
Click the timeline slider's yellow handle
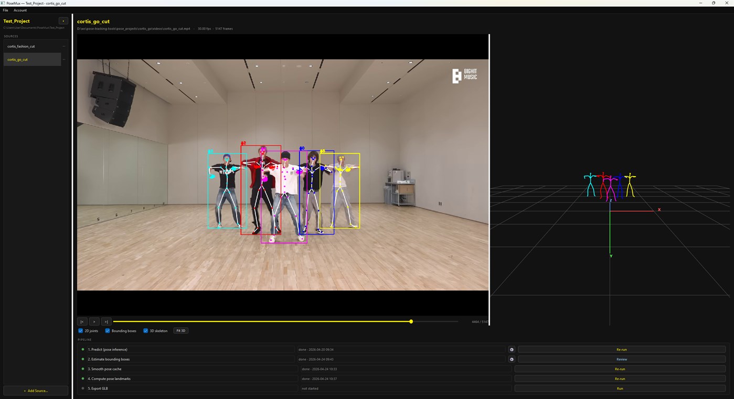point(411,321)
